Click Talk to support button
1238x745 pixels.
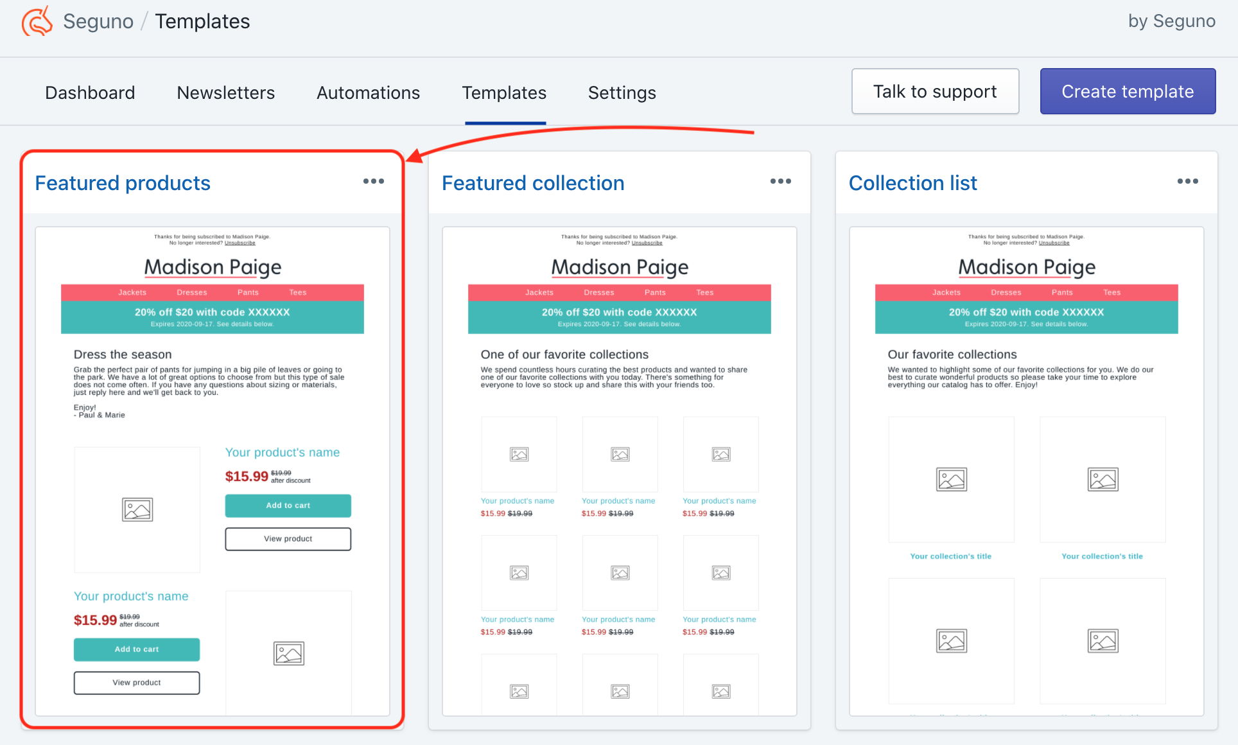click(x=935, y=91)
